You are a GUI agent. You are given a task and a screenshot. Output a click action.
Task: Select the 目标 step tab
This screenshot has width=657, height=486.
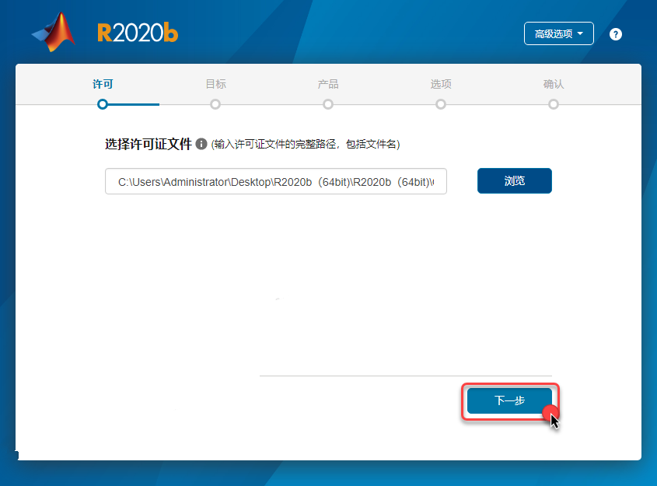[x=216, y=84]
